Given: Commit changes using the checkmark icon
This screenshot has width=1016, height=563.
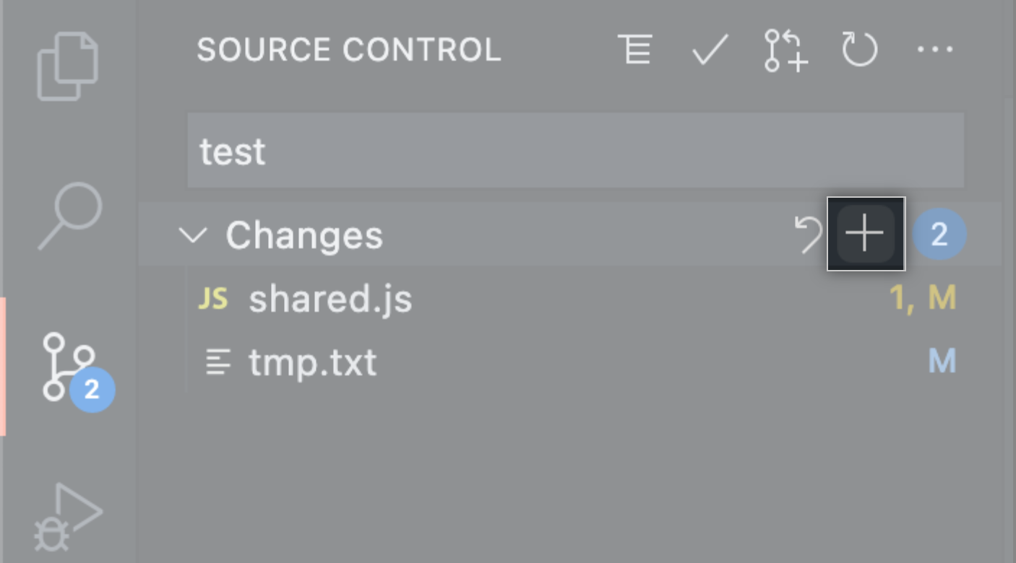Looking at the screenshot, I should (x=709, y=50).
